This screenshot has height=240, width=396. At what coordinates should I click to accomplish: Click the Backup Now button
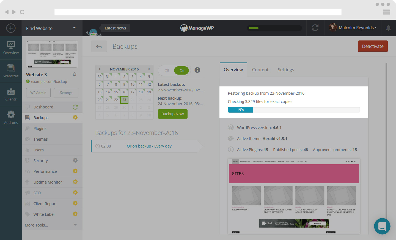pyautogui.click(x=172, y=114)
